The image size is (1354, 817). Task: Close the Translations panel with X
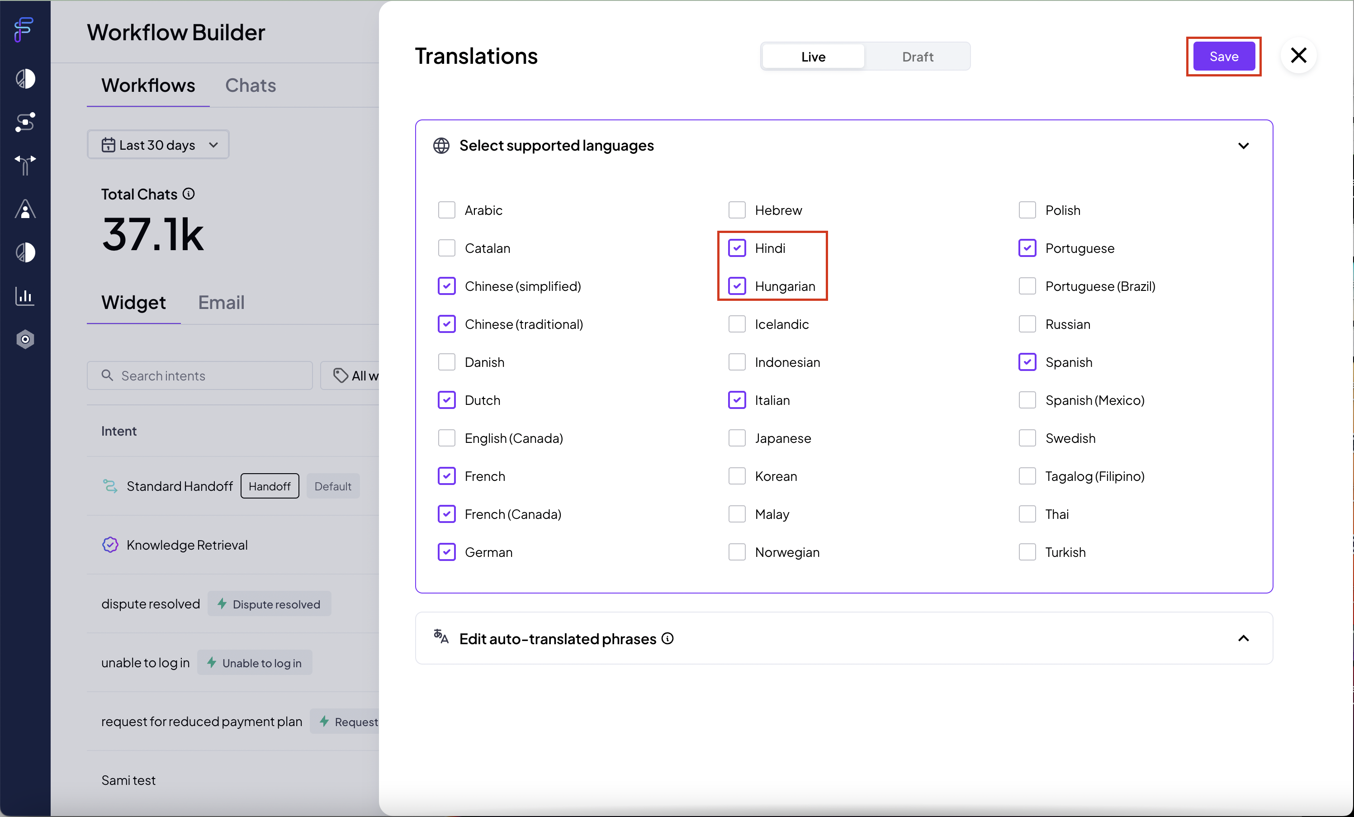tap(1298, 56)
